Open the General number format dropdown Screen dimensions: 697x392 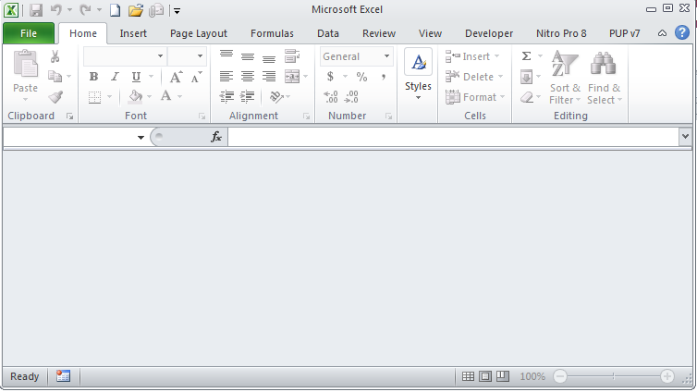pos(386,56)
